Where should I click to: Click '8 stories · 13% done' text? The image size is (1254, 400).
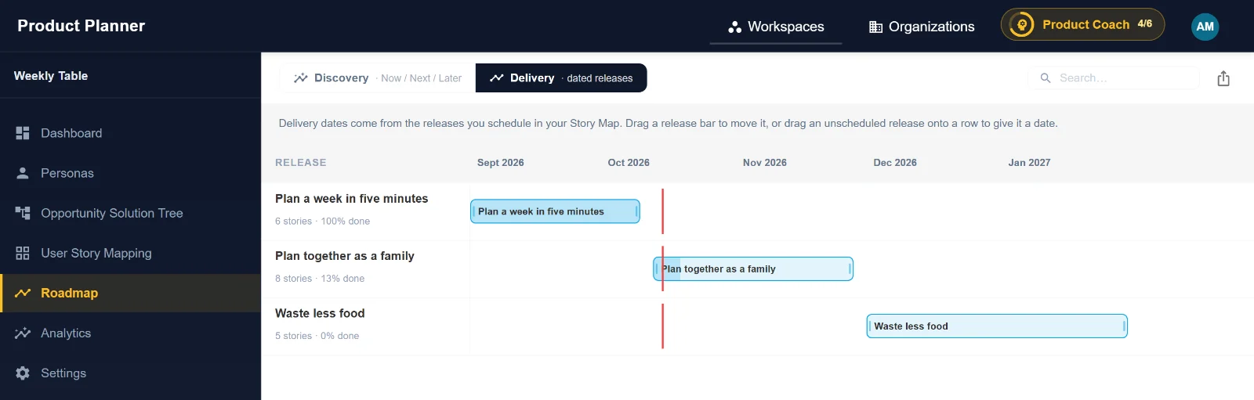320,279
